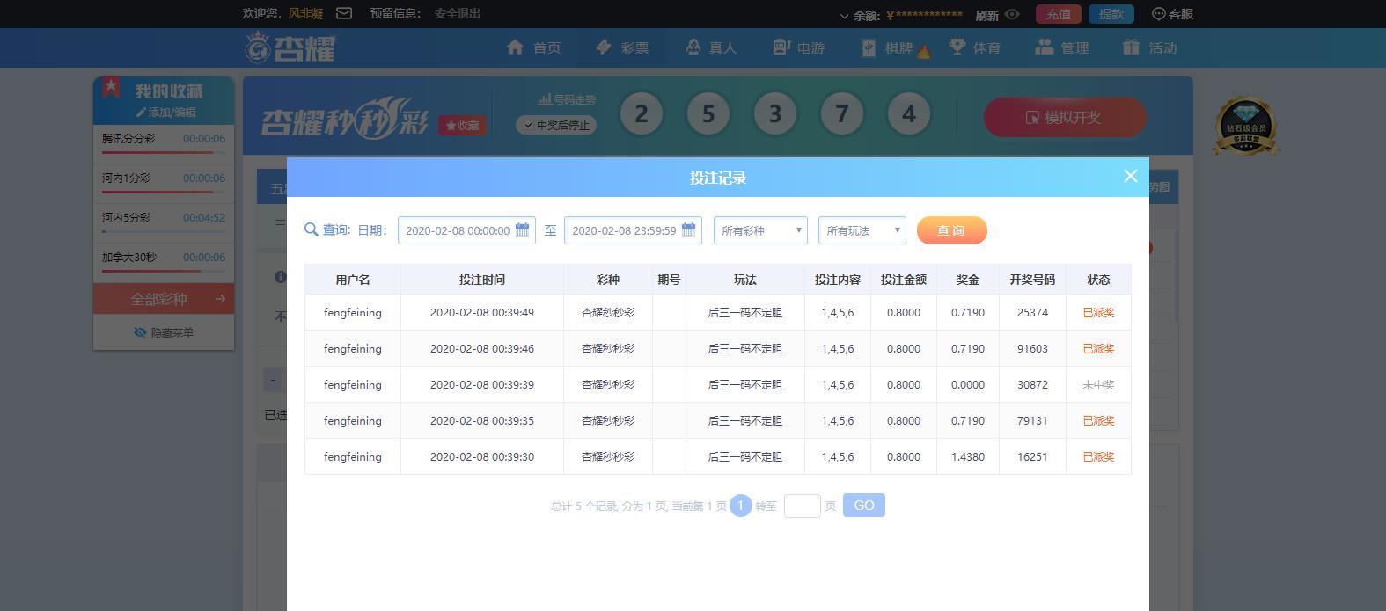Close the 投注记录 dialog
Image resolution: width=1386 pixels, height=611 pixels.
coord(1131,176)
